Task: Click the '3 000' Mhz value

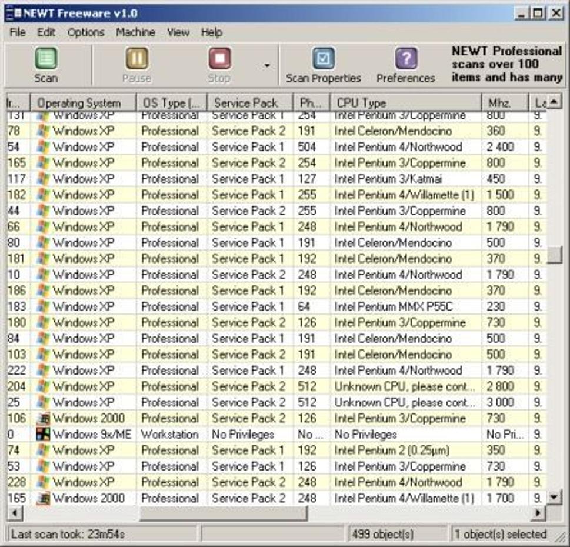Action: 500,403
